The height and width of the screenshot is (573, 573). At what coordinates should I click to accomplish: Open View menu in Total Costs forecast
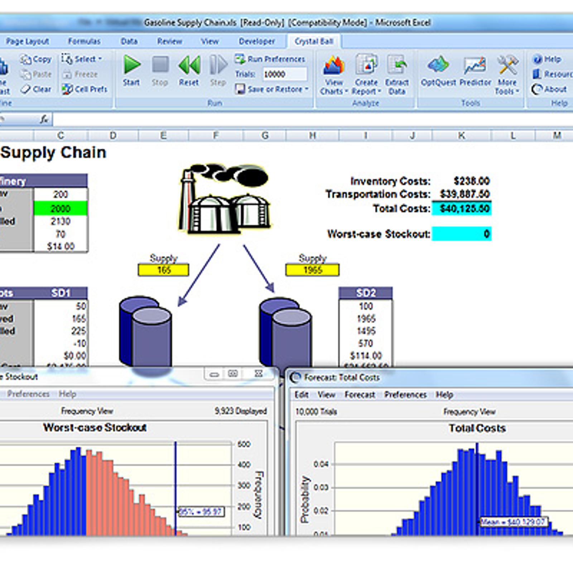[x=327, y=395]
